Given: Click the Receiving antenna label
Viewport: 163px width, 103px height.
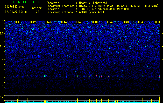Looking at the screenshot, I should 60,12.
